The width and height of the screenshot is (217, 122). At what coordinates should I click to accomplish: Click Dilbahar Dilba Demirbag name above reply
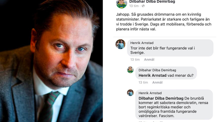(157, 70)
